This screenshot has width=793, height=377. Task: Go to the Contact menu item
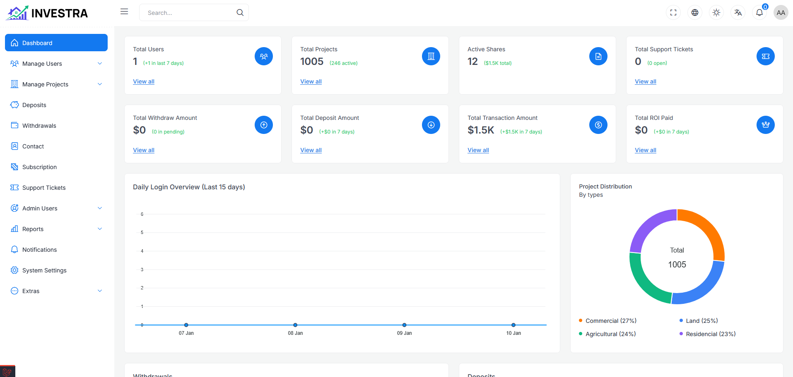(x=56, y=146)
